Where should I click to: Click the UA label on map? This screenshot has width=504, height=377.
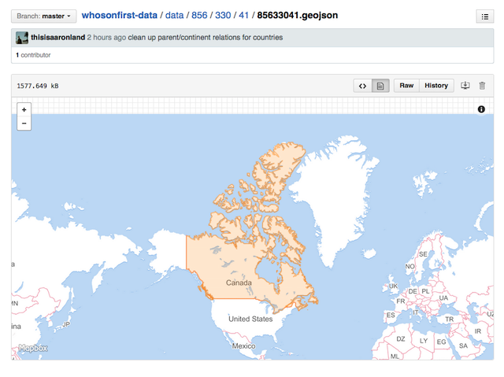coord(443,298)
